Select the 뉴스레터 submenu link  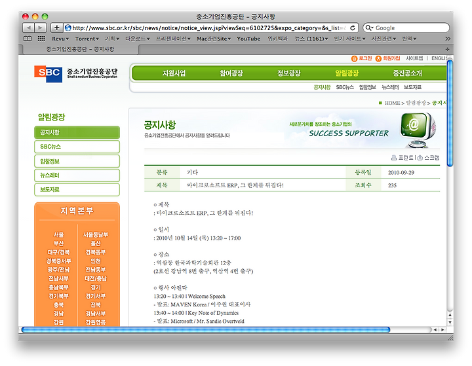click(x=390, y=87)
